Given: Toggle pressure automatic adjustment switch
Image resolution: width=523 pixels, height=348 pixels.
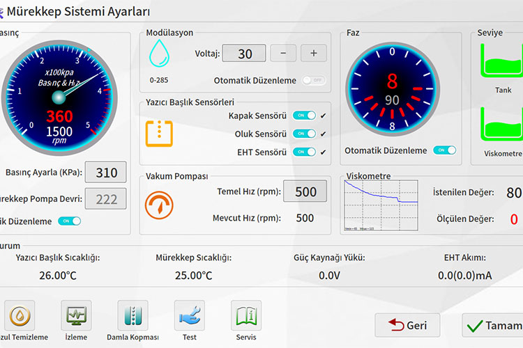Looking at the screenshot, I should click(69, 221).
